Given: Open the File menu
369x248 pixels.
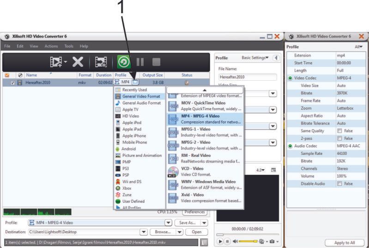Looking at the screenshot, I should pyautogui.click(x=7, y=46).
